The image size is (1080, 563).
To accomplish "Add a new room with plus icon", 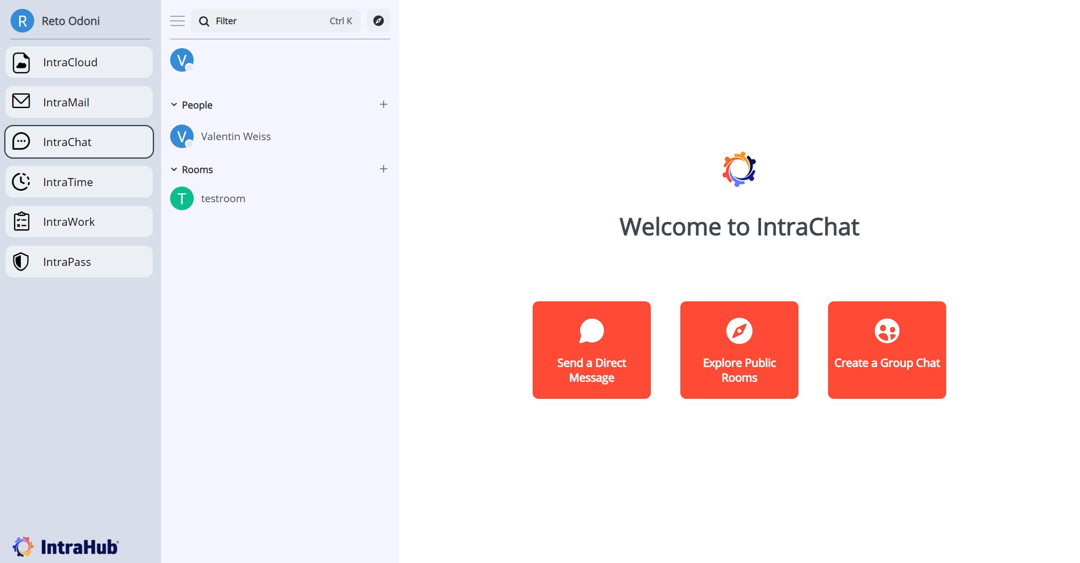I will click(x=383, y=169).
